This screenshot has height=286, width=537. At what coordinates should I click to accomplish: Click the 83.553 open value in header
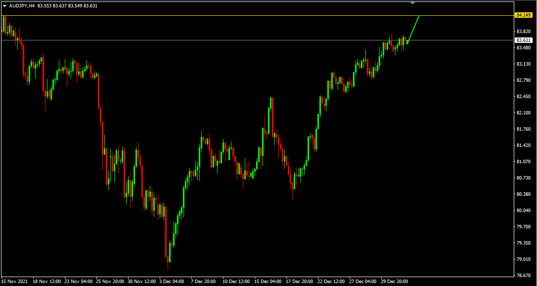pos(45,6)
